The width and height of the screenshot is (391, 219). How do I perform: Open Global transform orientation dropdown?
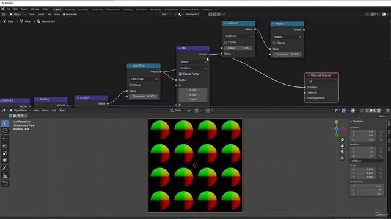click(x=178, y=111)
